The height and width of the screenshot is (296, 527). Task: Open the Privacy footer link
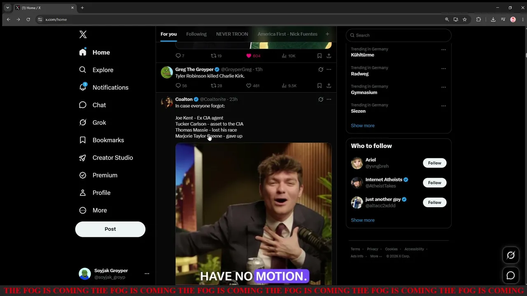(373, 249)
